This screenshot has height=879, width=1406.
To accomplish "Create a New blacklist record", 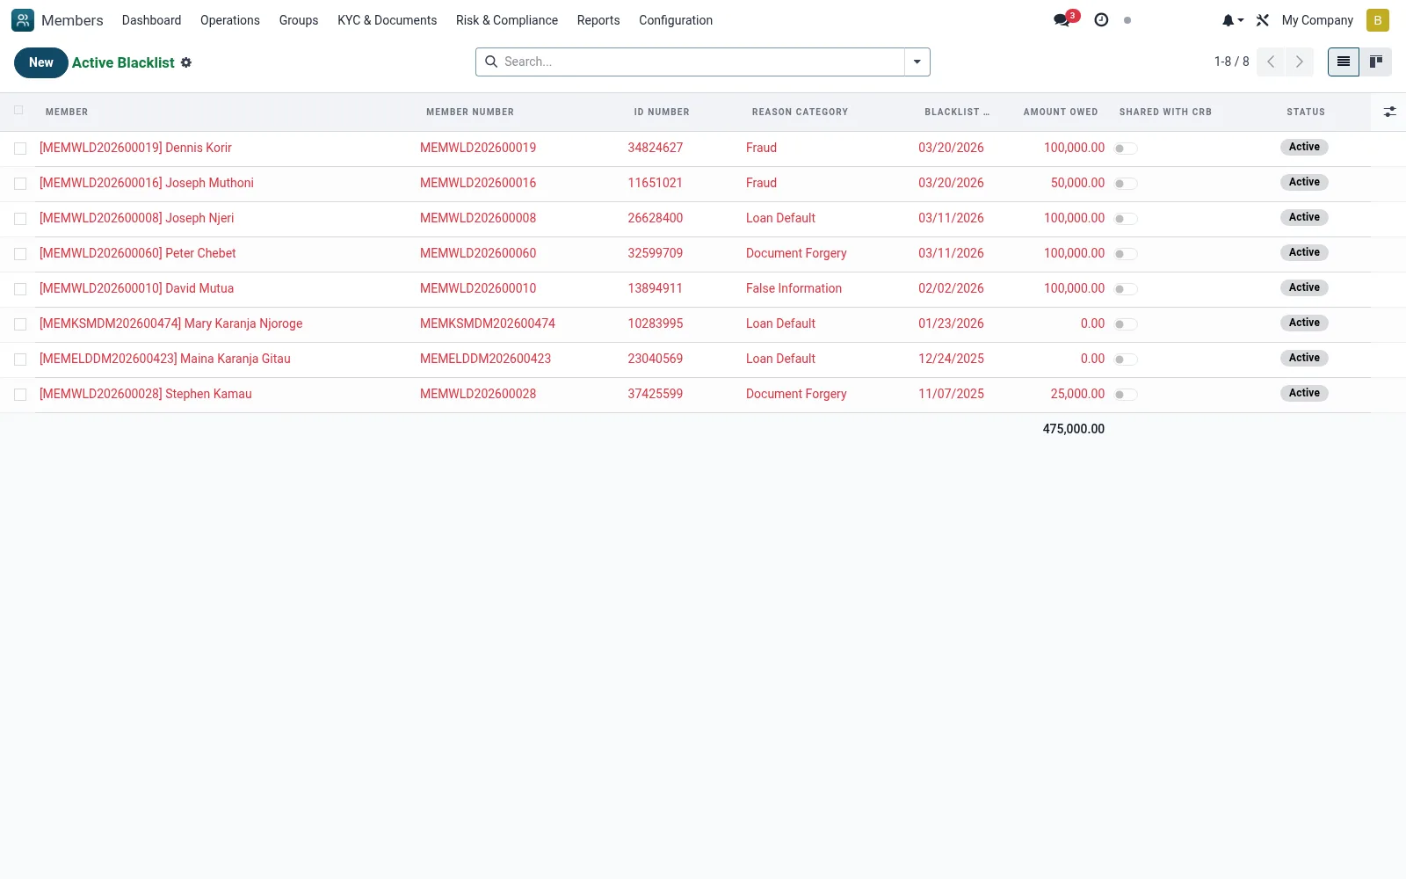I will tap(41, 62).
